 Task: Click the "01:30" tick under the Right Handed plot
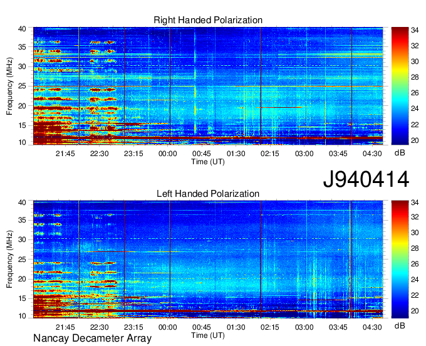tap(236, 154)
